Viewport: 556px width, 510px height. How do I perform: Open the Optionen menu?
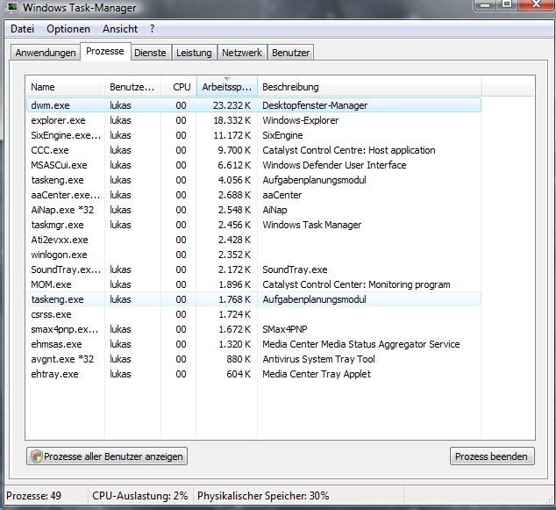click(x=68, y=29)
